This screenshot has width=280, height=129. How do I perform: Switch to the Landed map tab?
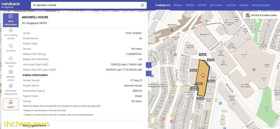[x=244, y=5]
